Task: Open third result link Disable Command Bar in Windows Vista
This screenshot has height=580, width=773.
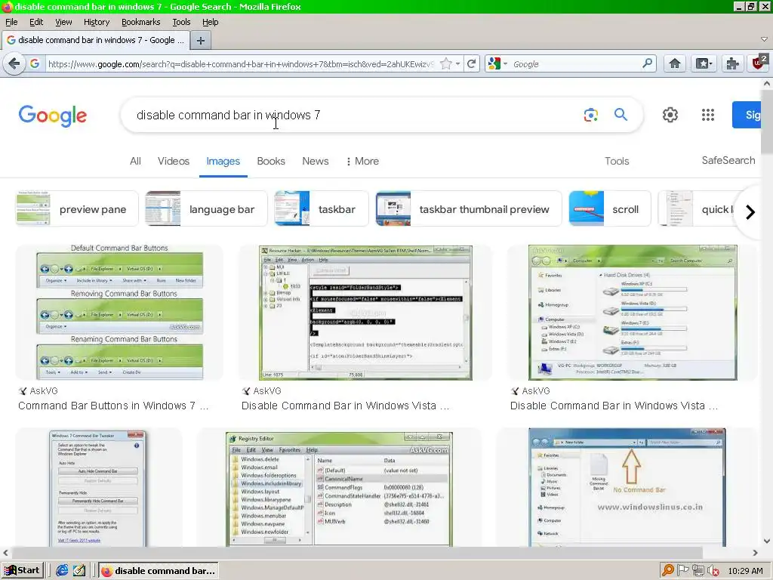Action: (614, 406)
